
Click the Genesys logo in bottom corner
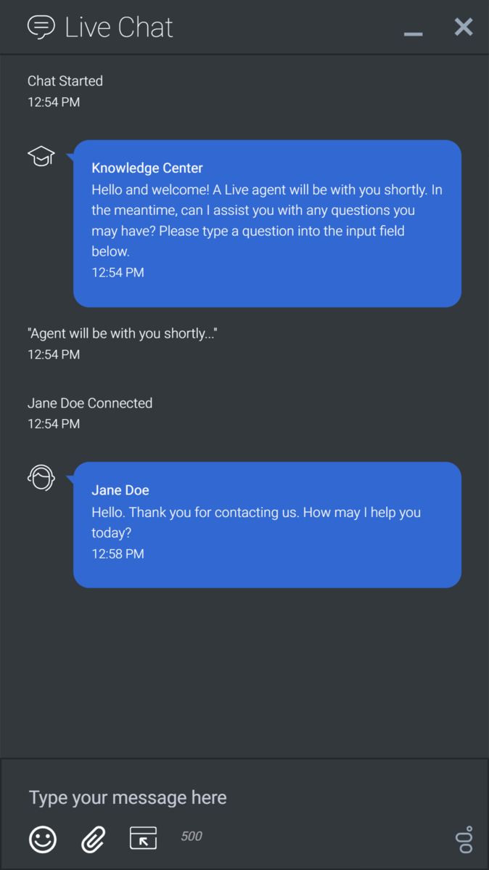[464, 839]
